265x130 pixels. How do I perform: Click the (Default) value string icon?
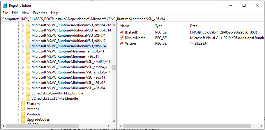122,32
